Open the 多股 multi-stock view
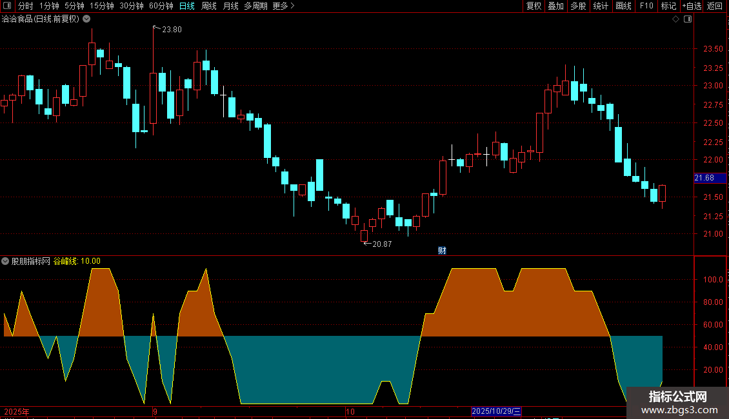 pyautogui.click(x=579, y=6)
